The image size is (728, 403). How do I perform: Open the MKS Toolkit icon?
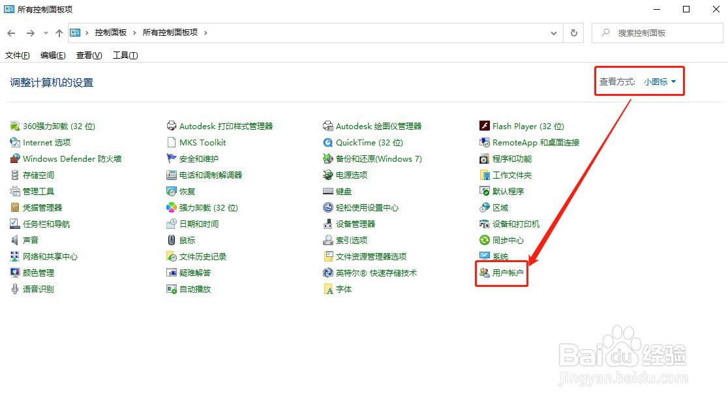click(x=172, y=143)
